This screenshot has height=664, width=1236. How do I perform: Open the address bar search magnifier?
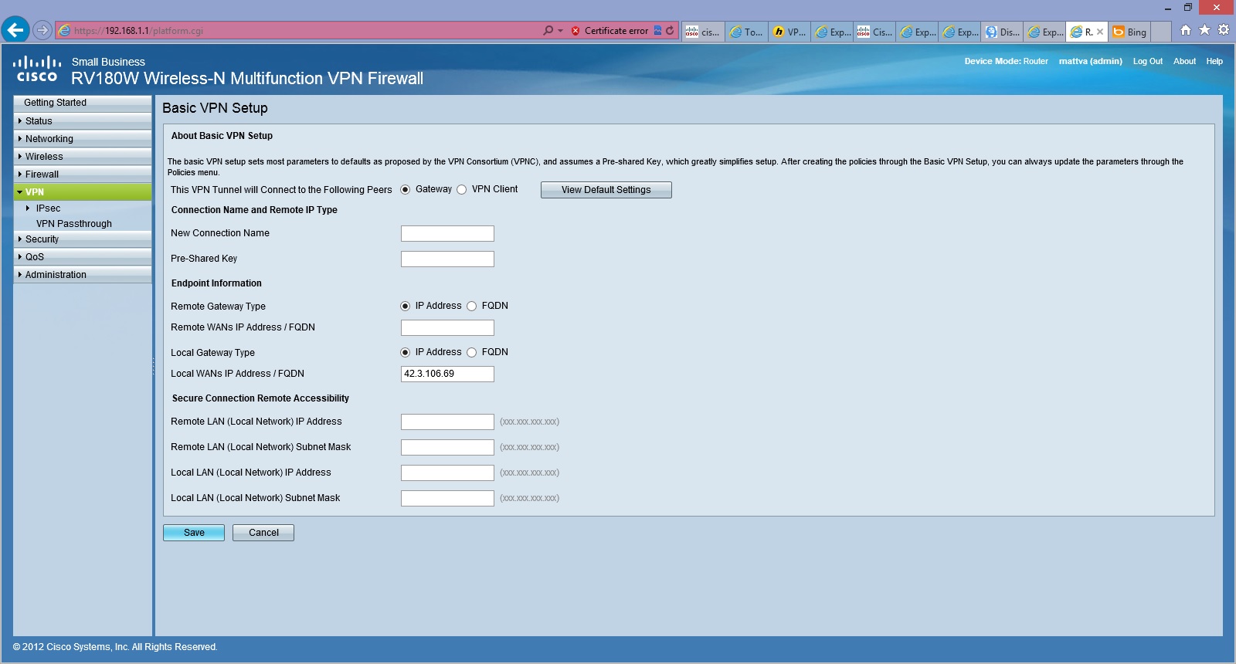[x=548, y=31]
